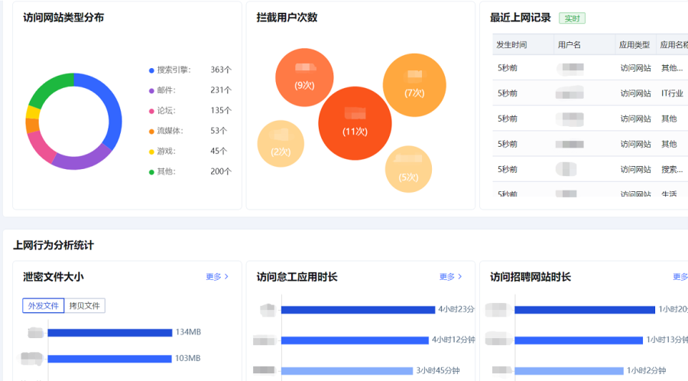The width and height of the screenshot is (688, 381).
Task: Switch to the 拷贝文件 tab
Action: (85, 306)
